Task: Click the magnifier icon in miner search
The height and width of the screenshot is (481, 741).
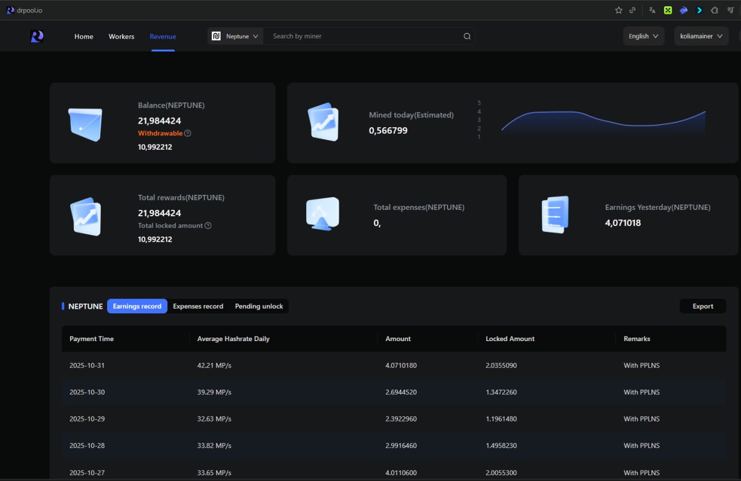Action: coord(467,36)
